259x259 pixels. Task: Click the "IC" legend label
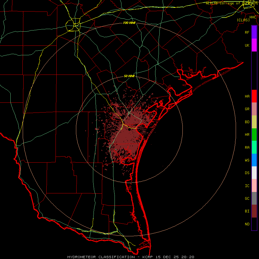point(247,186)
